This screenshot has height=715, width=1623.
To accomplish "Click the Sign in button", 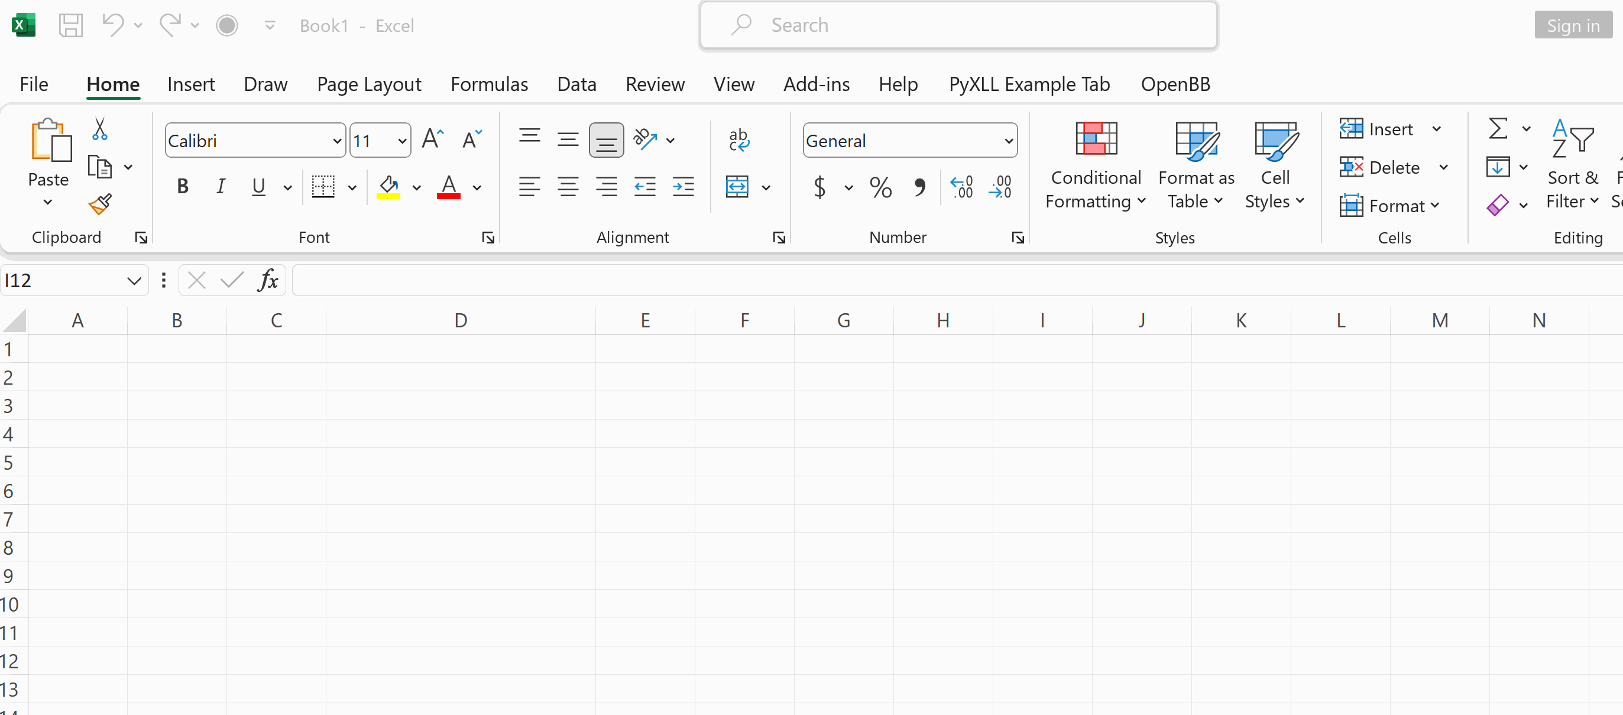I will (x=1573, y=26).
